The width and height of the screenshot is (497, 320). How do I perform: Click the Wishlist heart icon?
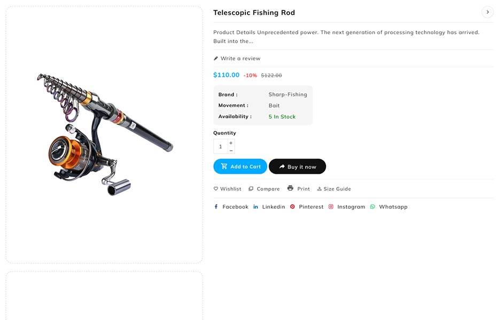point(216,189)
